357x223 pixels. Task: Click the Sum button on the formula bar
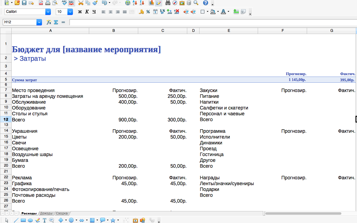point(56,22)
